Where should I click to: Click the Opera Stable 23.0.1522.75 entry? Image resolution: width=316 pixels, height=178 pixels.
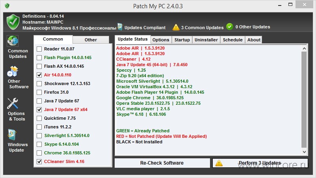158,103
